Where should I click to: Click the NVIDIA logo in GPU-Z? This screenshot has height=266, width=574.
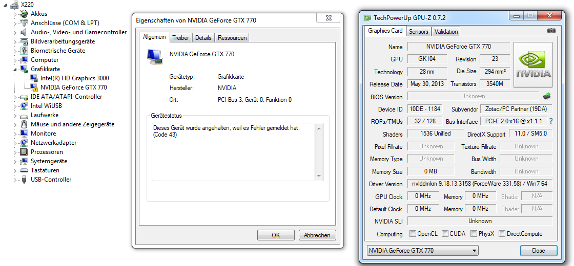[533, 64]
